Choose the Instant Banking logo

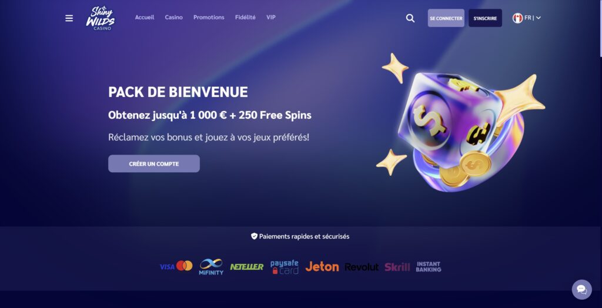click(x=429, y=266)
